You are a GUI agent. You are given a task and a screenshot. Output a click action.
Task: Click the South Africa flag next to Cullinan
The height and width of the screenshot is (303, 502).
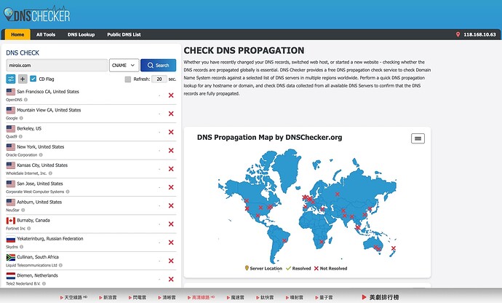(11, 257)
